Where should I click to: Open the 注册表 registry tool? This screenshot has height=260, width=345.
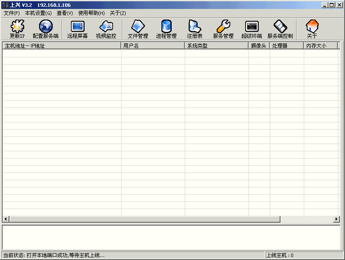point(195,29)
